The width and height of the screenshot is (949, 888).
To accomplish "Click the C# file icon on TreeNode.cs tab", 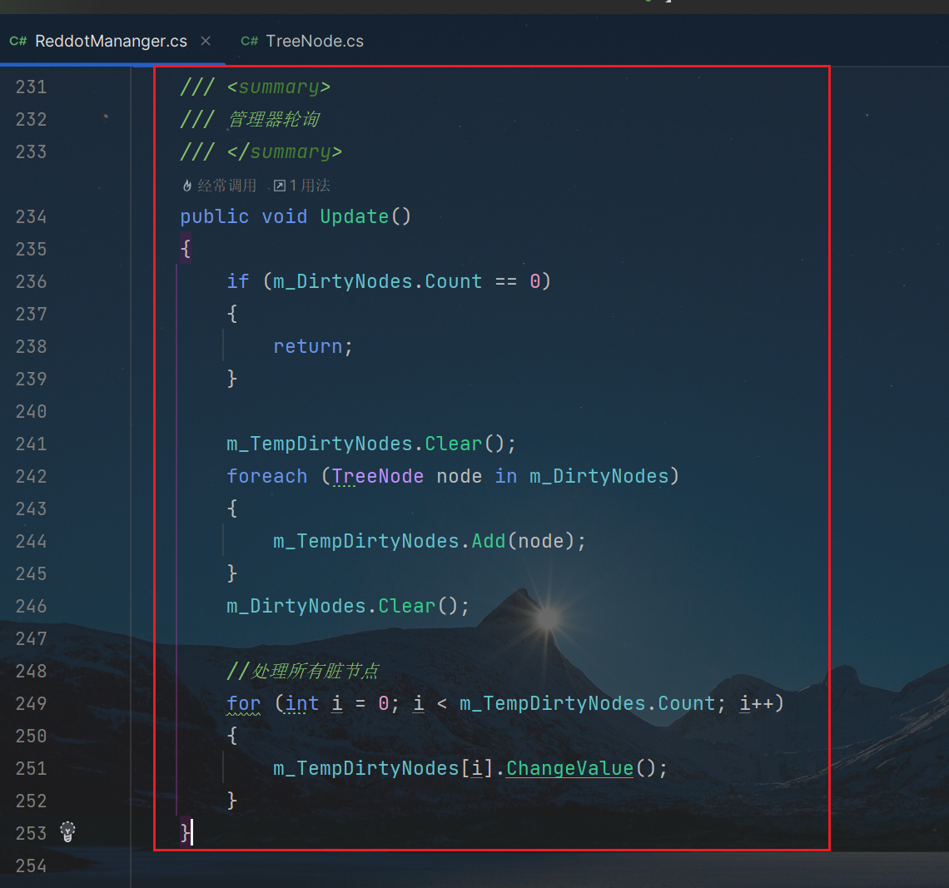I will point(249,41).
